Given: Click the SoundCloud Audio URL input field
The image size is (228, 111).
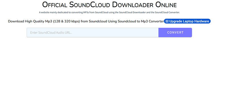Looking at the screenshot, I should point(93,32).
